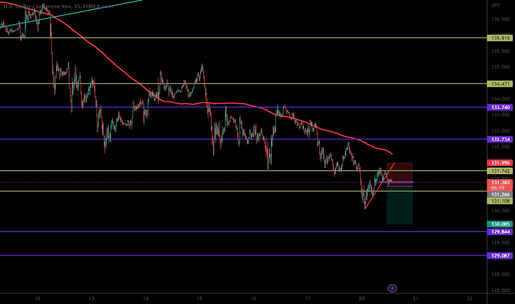This screenshot has width=515, height=304.
Task: Select the purple 129.087 price label
Action: tap(500, 256)
